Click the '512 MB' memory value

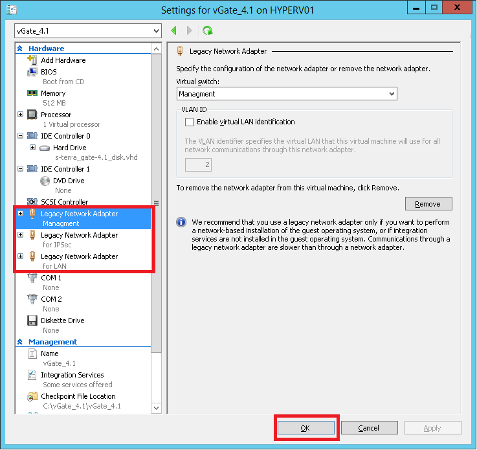pos(54,103)
